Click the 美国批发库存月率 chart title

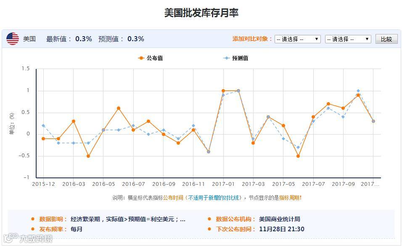point(201,13)
